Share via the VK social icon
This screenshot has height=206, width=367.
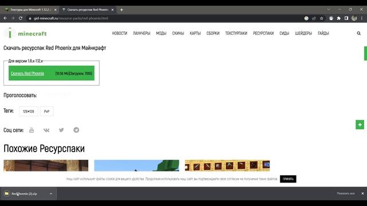point(46,130)
